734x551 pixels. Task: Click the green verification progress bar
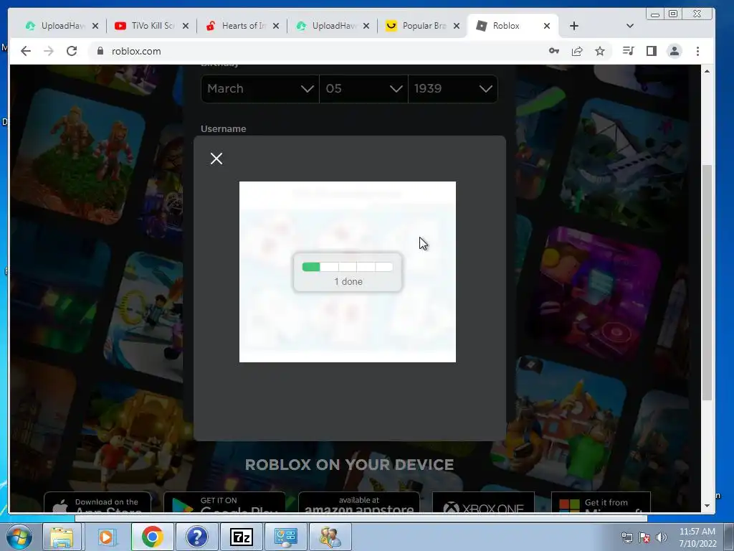tap(348, 267)
